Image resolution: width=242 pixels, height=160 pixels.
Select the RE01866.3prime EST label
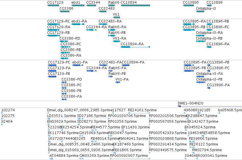coord(127,150)
